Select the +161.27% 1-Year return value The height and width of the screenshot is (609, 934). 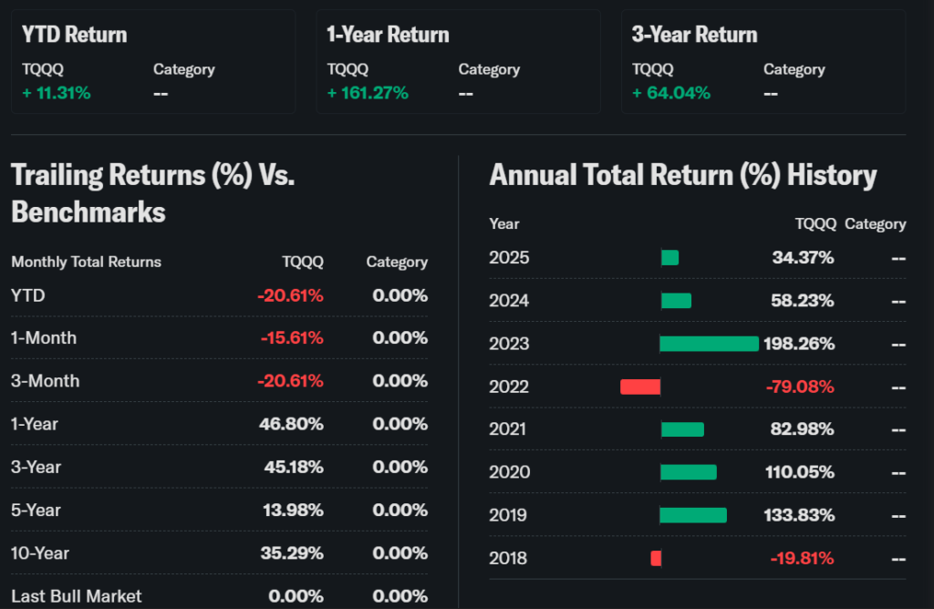click(x=368, y=92)
